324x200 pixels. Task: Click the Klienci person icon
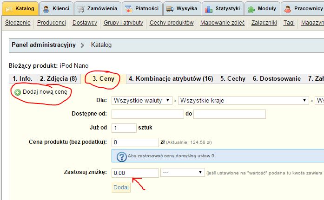pyautogui.click(x=46, y=9)
